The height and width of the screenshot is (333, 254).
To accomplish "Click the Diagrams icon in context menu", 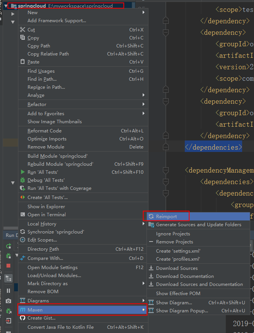I will 23,300.
